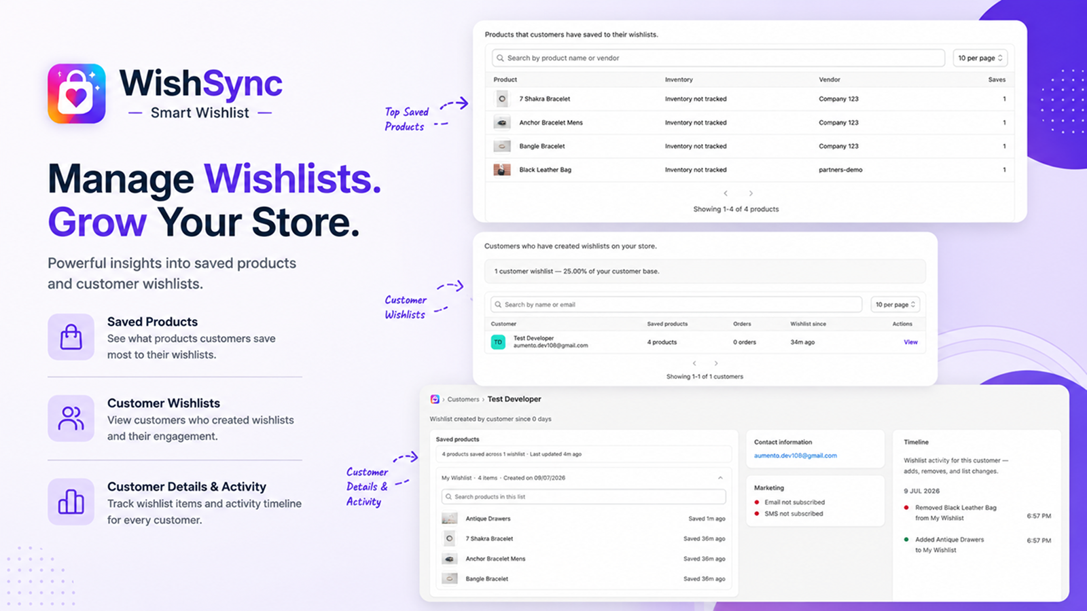Collapse the My Wishlist section chevron
This screenshot has width=1087, height=611.
click(x=720, y=478)
